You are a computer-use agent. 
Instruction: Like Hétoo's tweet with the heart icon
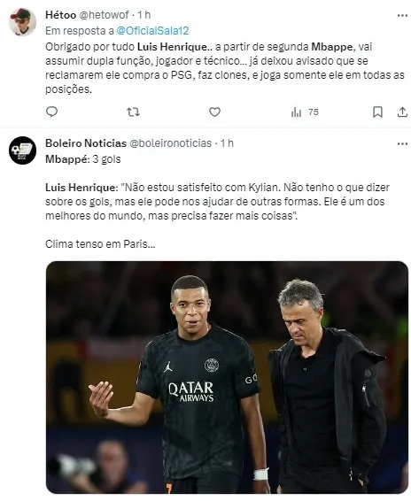pos(214,112)
